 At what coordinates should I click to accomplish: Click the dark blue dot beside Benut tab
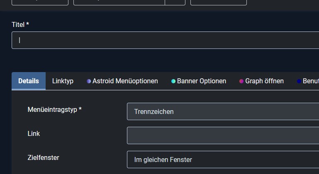(x=299, y=81)
